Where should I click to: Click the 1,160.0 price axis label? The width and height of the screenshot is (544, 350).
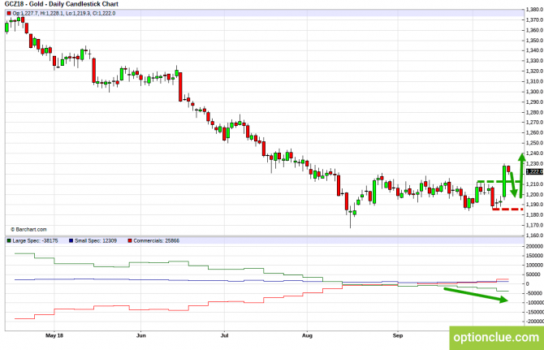tap(534, 235)
